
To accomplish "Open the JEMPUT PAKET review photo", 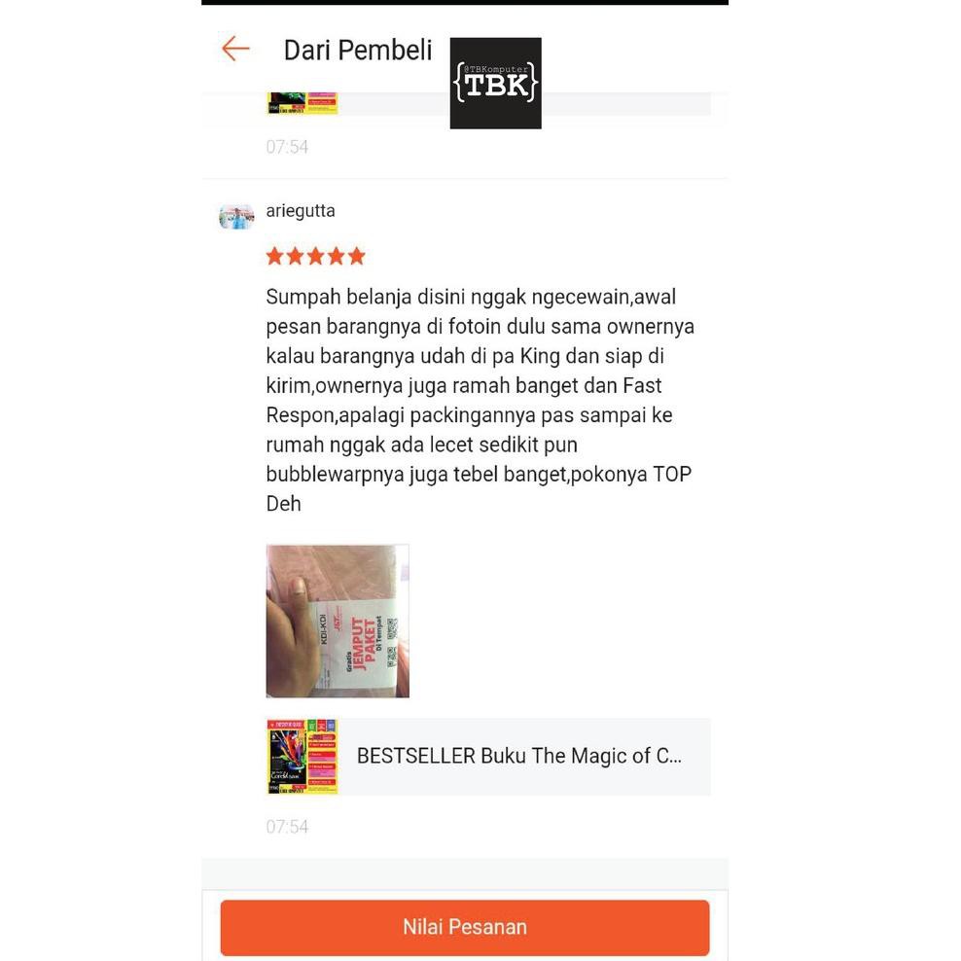I will point(338,621).
